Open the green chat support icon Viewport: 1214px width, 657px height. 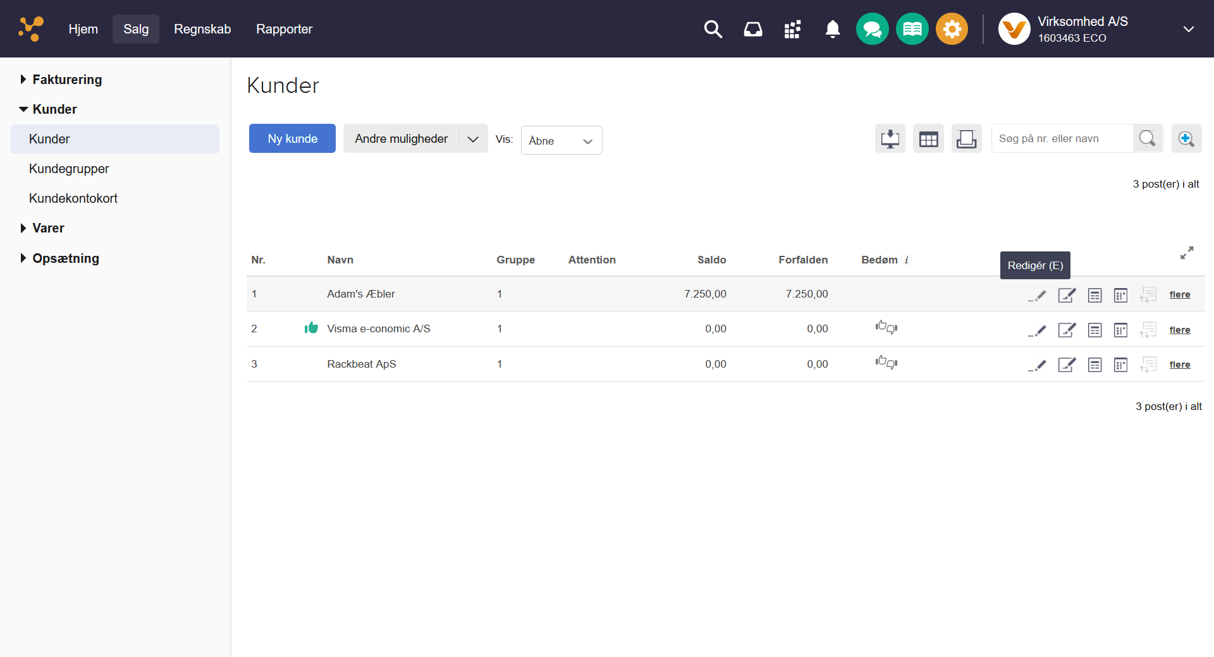point(872,29)
